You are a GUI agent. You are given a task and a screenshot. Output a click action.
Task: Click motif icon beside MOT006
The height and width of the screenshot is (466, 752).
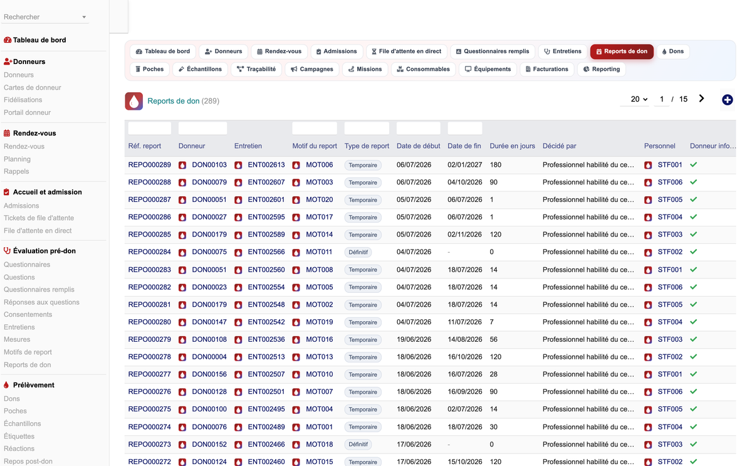coord(296,165)
